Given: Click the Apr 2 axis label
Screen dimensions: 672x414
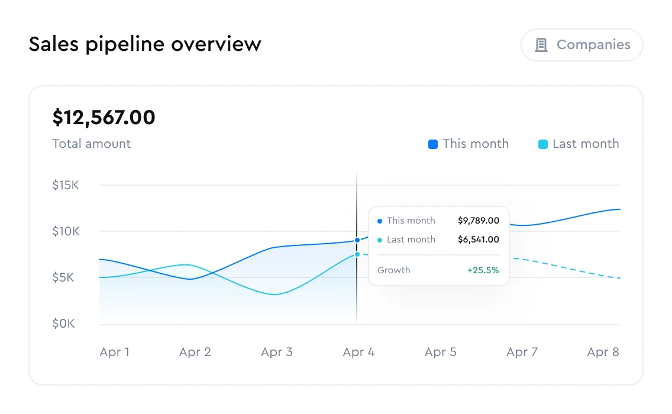Looking at the screenshot, I should pyautogui.click(x=195, y=352).
